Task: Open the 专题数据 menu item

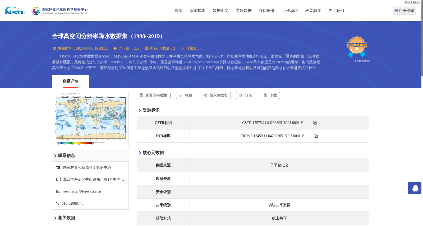Action: [244, 11]
